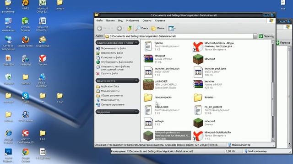
Task: Open the Сервис menu
Action: pos(147,20)
